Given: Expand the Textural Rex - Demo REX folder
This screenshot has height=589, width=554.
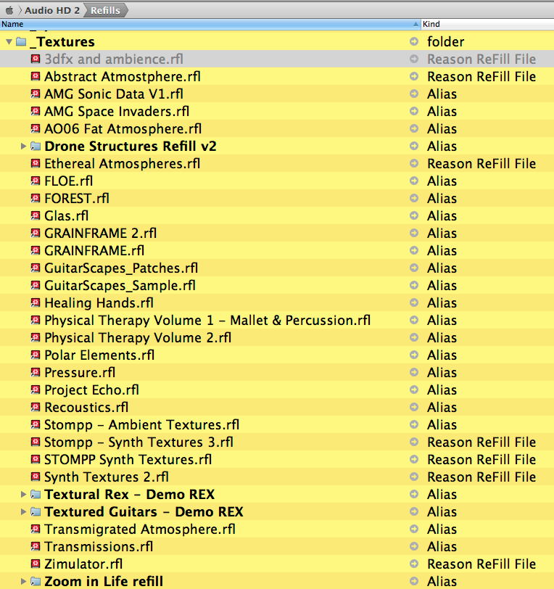Looking at the screenshot, I should point(23,494).
